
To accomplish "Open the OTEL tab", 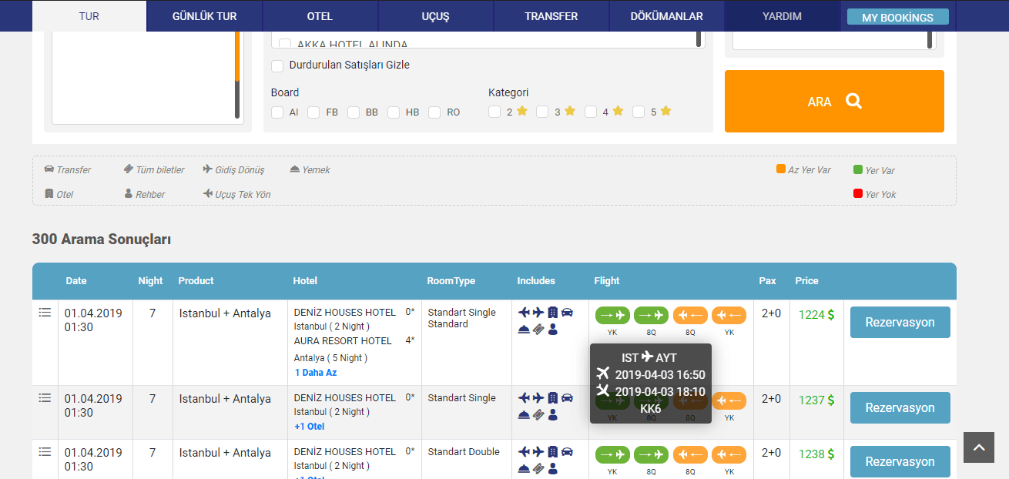I will pyautogui.click(x=320, y=16).
